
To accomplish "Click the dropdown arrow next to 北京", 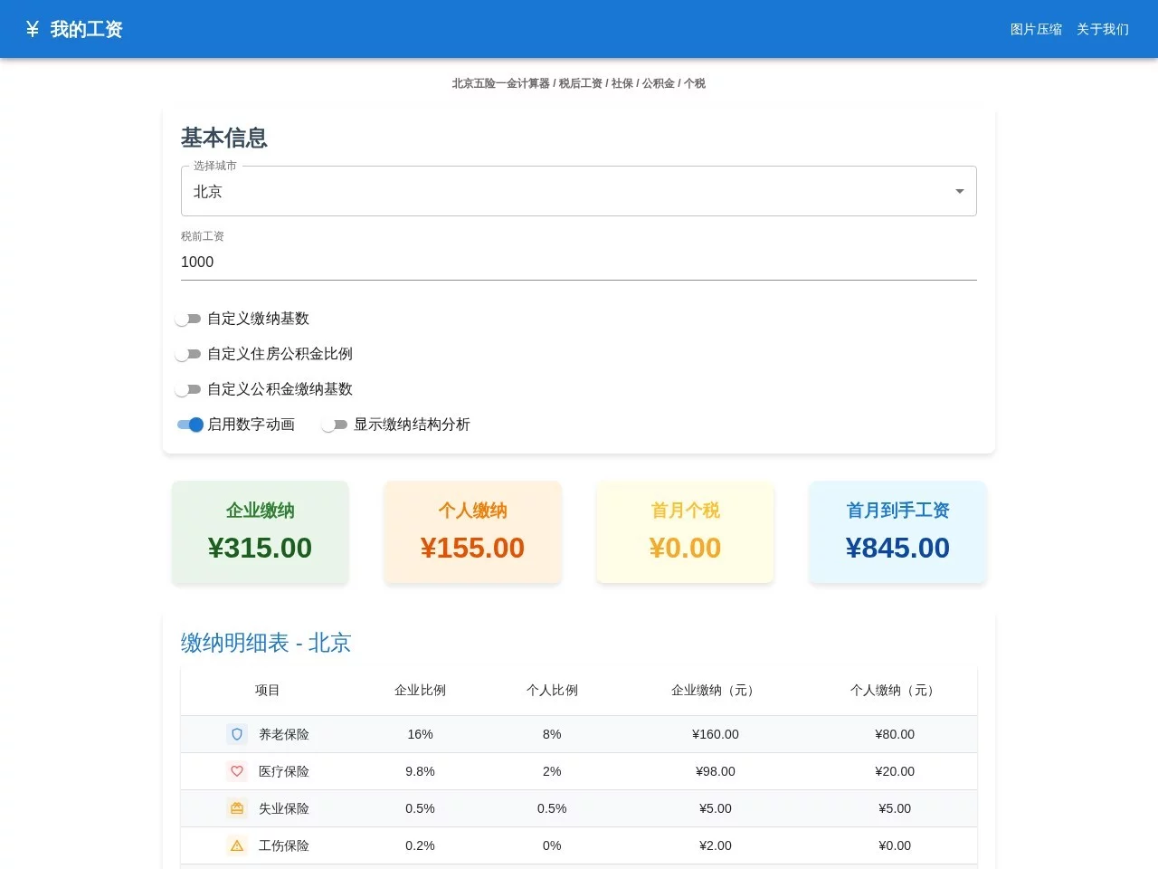I will point(959,191).
